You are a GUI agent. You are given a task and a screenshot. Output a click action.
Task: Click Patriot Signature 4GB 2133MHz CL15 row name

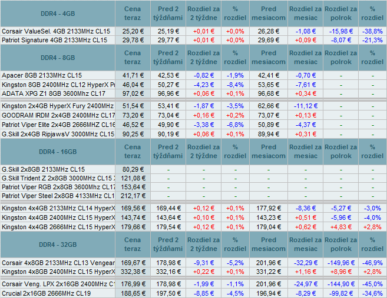pyautogui.click(x=55, y=40)
